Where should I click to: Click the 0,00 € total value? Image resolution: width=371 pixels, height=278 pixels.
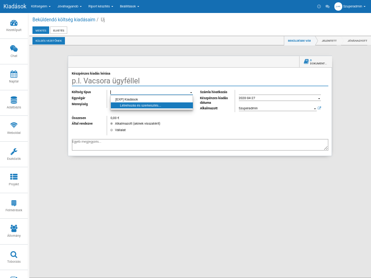[x=115, y=118]
